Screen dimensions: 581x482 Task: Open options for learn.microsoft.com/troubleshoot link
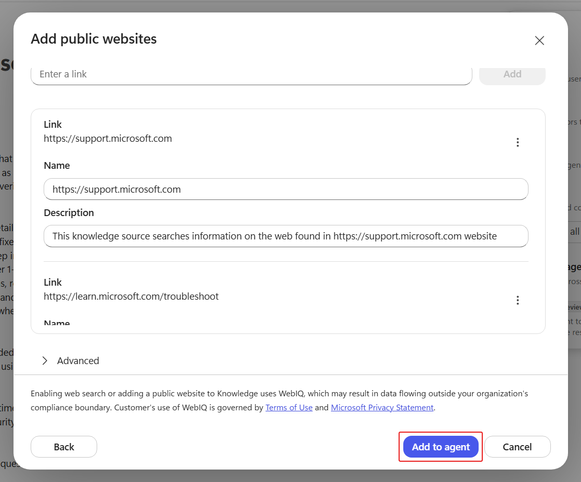[518, 300]
